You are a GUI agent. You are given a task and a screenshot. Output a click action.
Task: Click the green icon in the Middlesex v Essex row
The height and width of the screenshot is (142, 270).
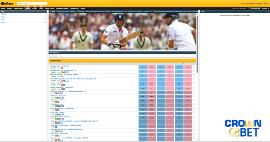(56, 106)
